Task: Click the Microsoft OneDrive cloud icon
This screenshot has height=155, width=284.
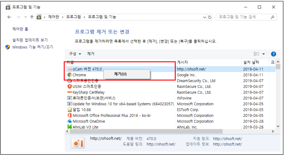Action: [x=69, y=121]
